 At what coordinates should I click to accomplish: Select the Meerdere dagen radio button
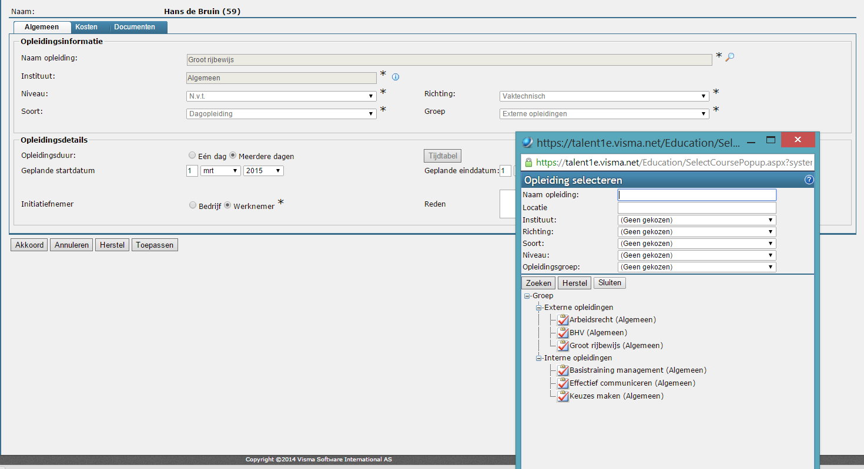[233, 156]
